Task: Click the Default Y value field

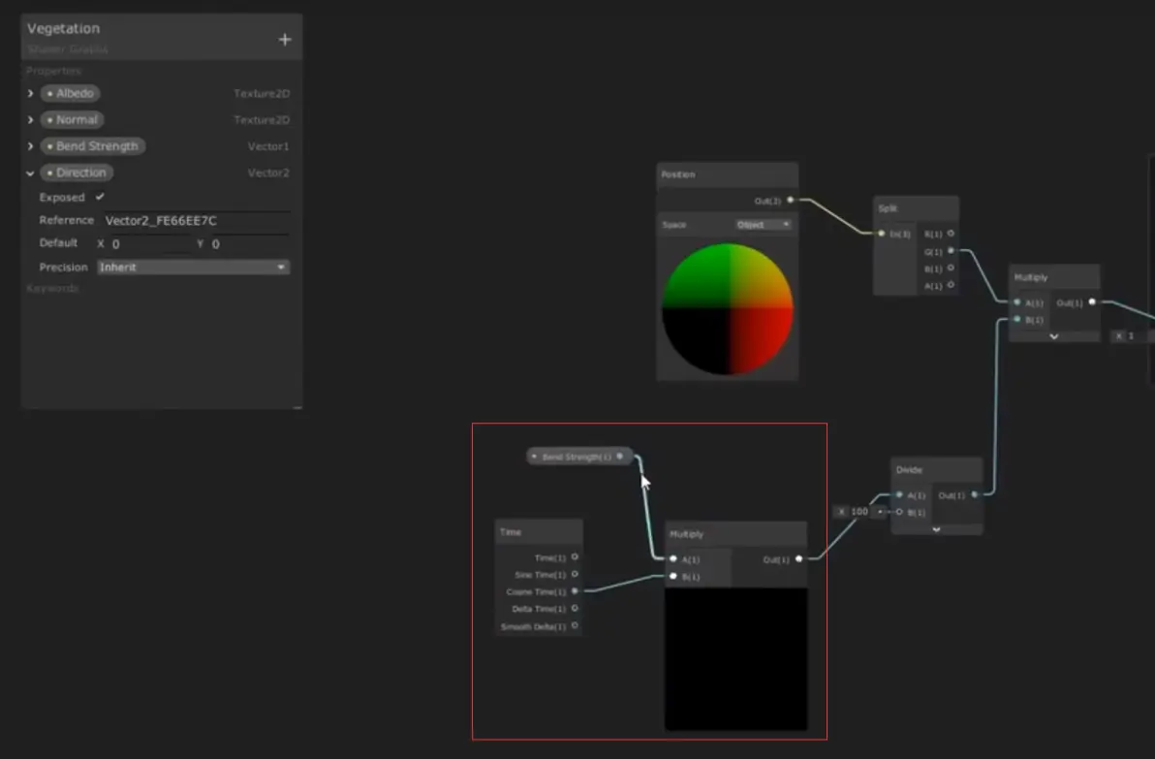Action: pos(250,244)
